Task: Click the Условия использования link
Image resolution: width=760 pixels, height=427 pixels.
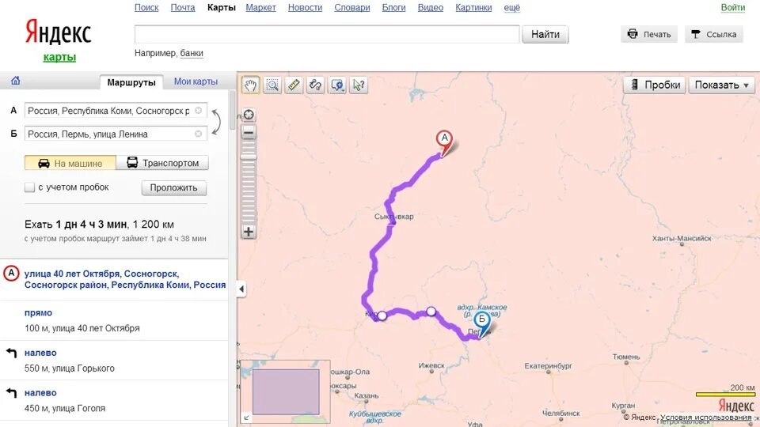Action: point(705,417)
